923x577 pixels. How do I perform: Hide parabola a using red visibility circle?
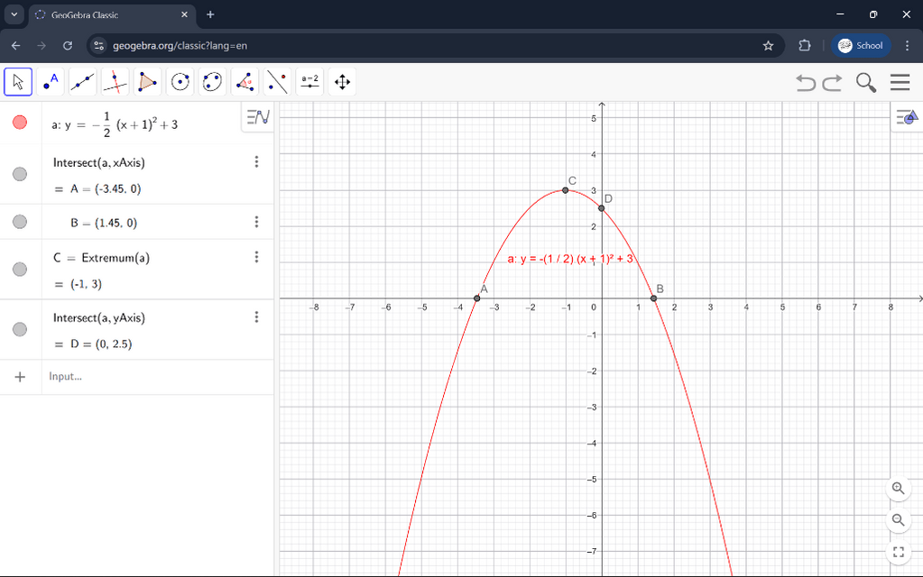point(20,123)
